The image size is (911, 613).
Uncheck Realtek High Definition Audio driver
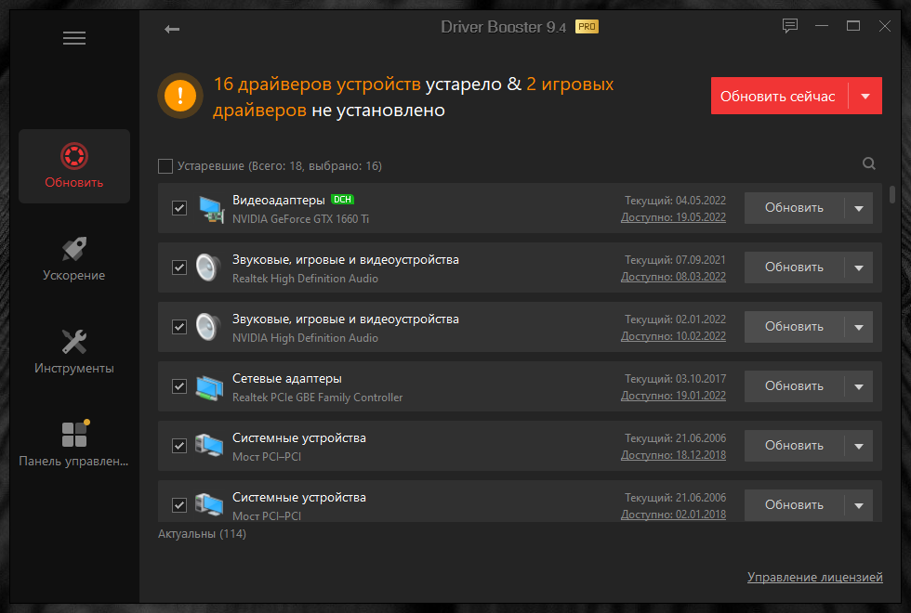tap(179, 267)
